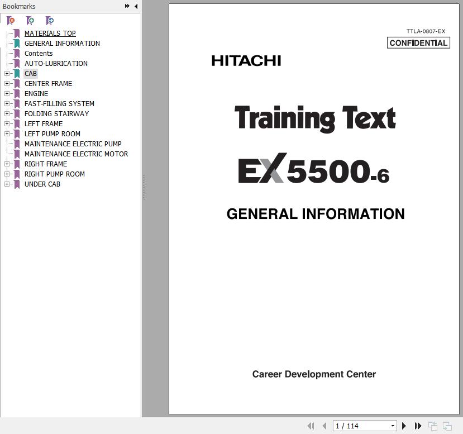Click the previous view icon in status bar
Viewport: 463px width, 434px height.
pos(433,426)
